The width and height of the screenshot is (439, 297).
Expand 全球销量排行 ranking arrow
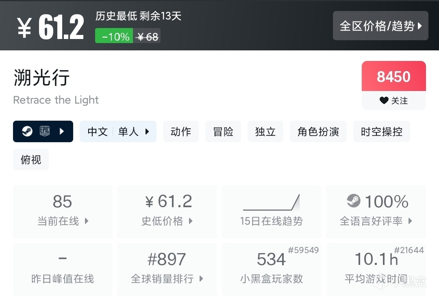click(201, 279)
